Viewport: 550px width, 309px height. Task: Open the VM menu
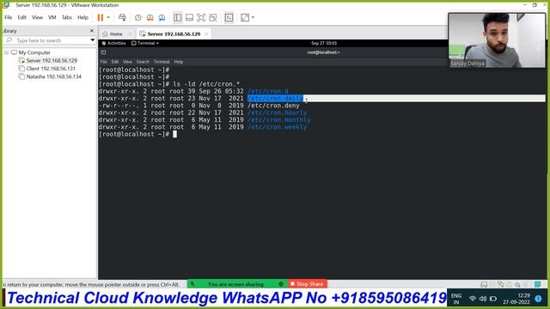pyautogui.click(x=52, y=17)
